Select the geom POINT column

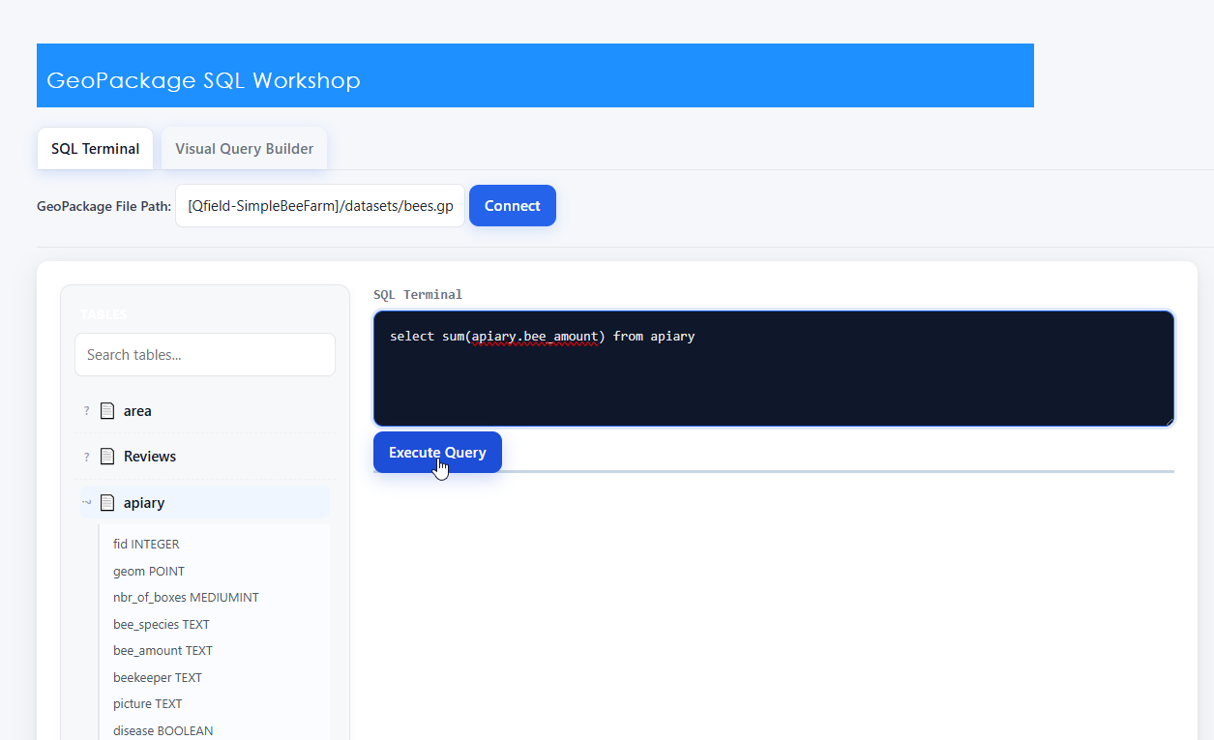[x=149, y=572]
